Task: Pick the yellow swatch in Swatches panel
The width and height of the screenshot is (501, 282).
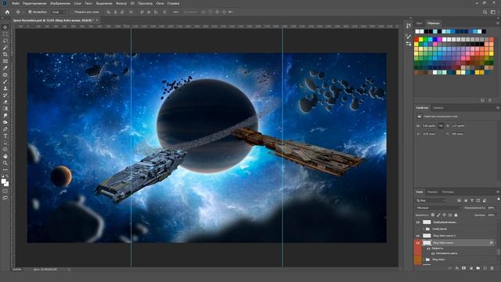Action: click(421, 40)
